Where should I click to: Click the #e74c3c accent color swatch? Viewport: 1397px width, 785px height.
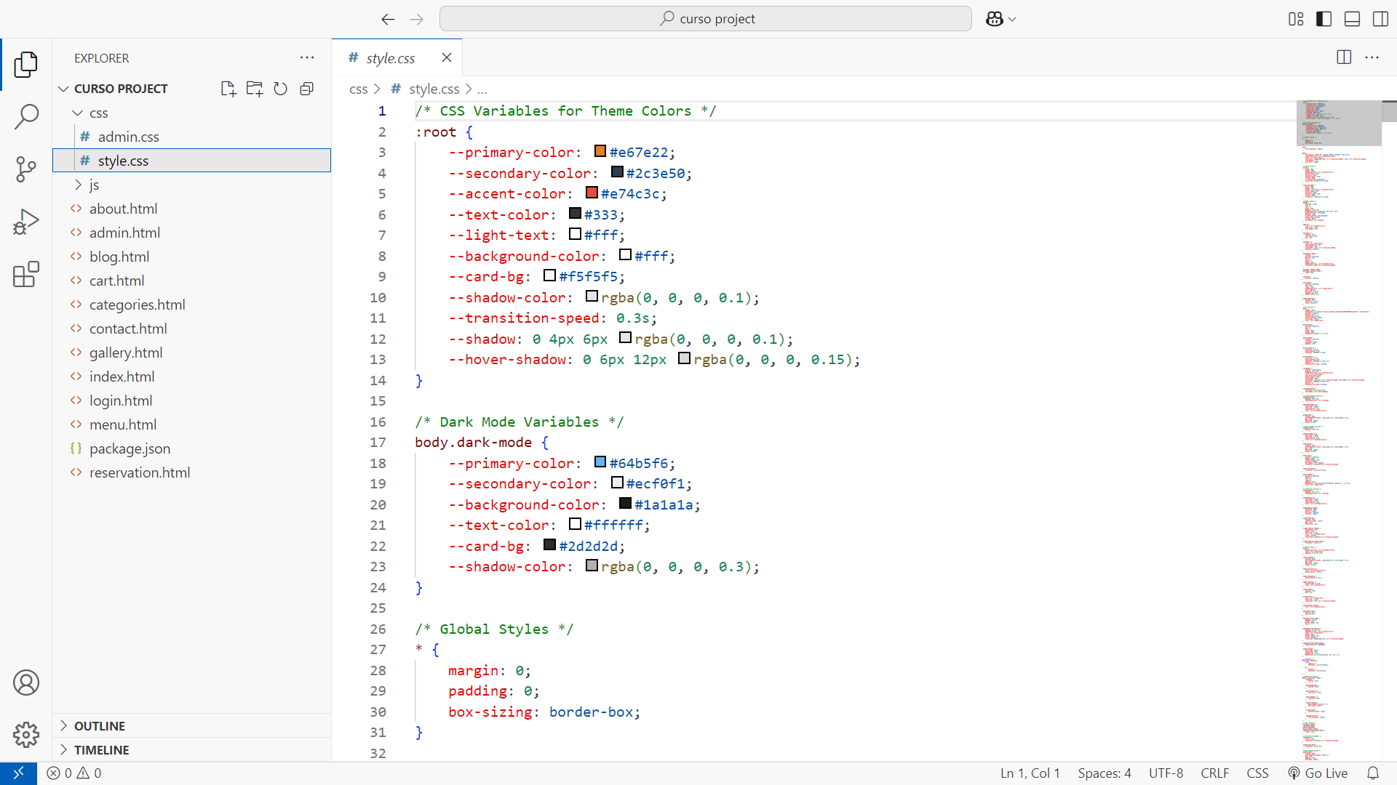click(x=592, y=193)
